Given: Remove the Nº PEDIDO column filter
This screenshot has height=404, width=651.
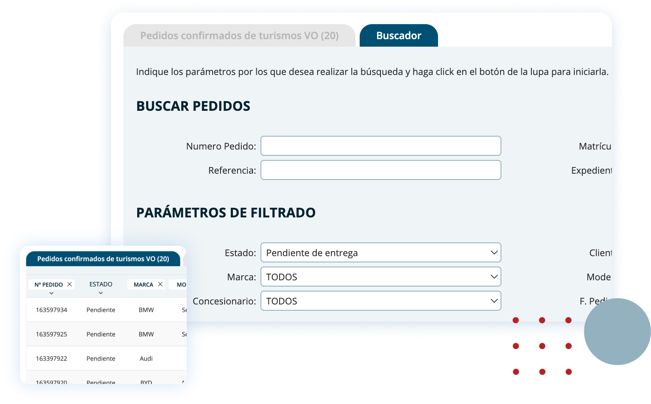Looking at the screenshot, I should [x=70, y=284].
